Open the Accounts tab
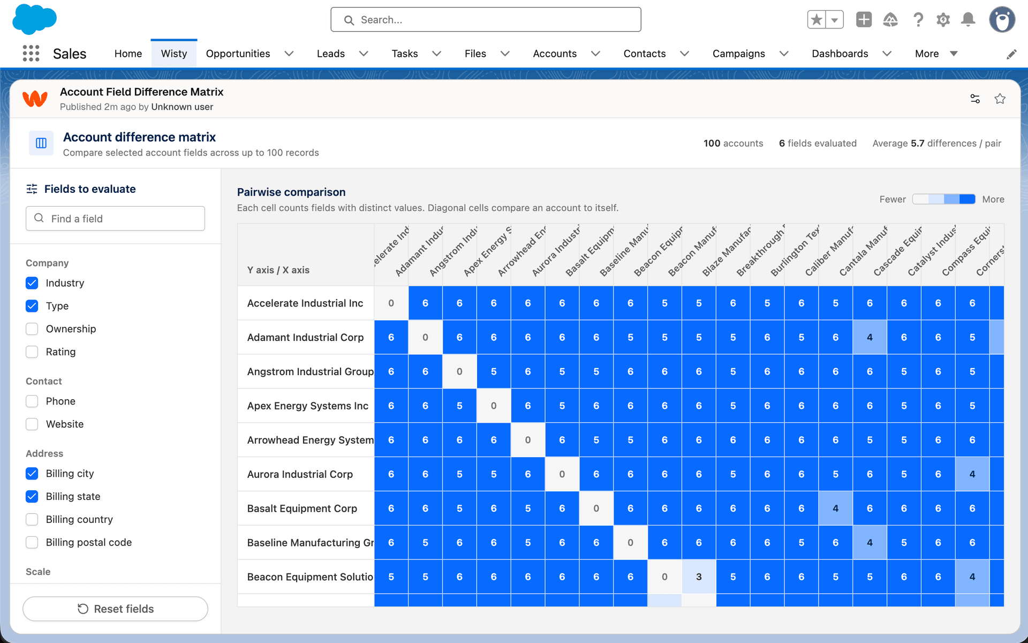Screen dimensions: 1028x643 (x=555, y=54)
